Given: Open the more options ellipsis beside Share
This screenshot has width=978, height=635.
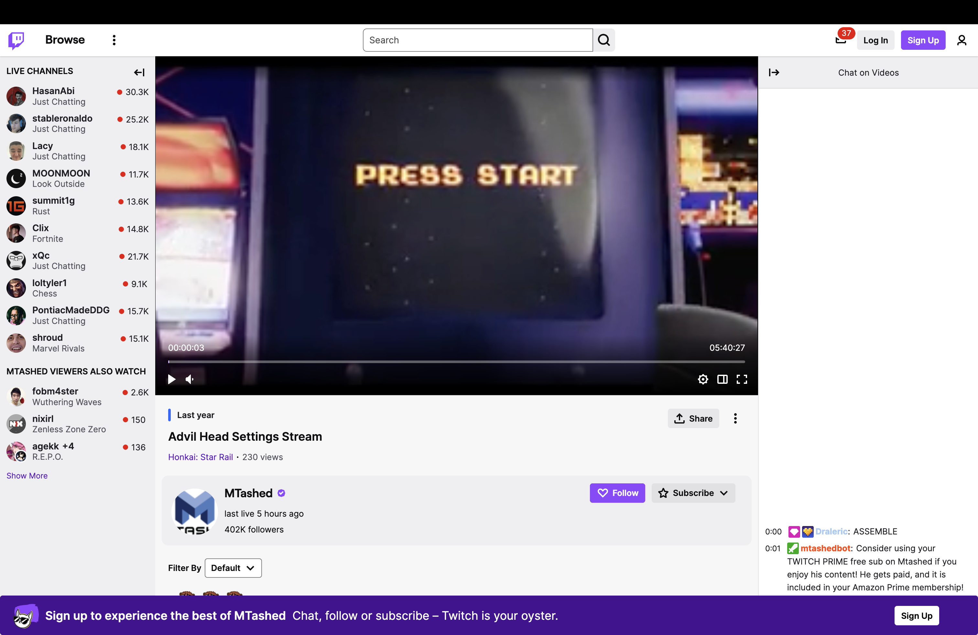Looking at the screenshot, I should coord(735,418).
